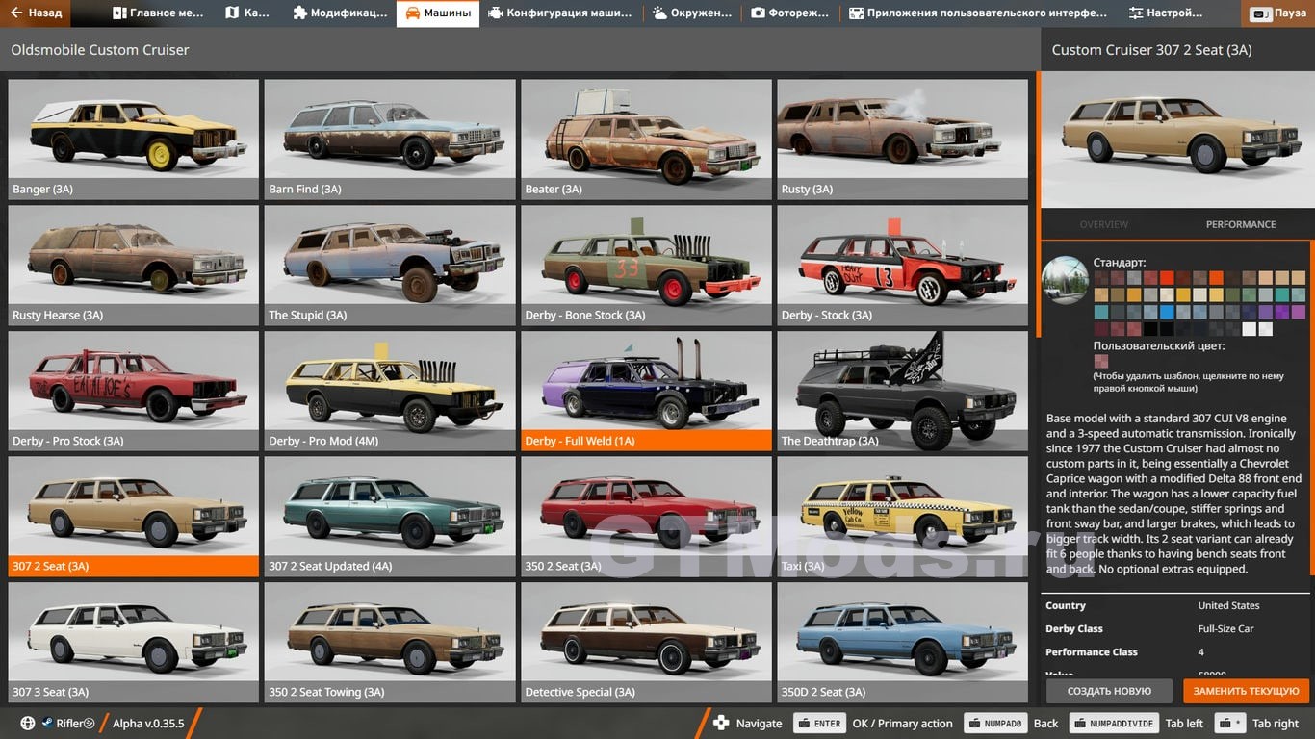This screenshot has width=1315, height=739.
Task: Pick The Stupid (3A) thumbnail
Action: tap(390, 266)
